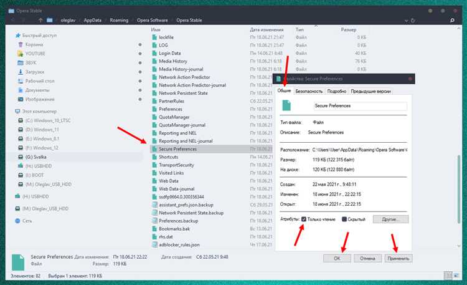This screenshot has height=285, width=467.
Task: Click the Другие... attributes button
Action: pyautogui.click(x=391, y=220)
